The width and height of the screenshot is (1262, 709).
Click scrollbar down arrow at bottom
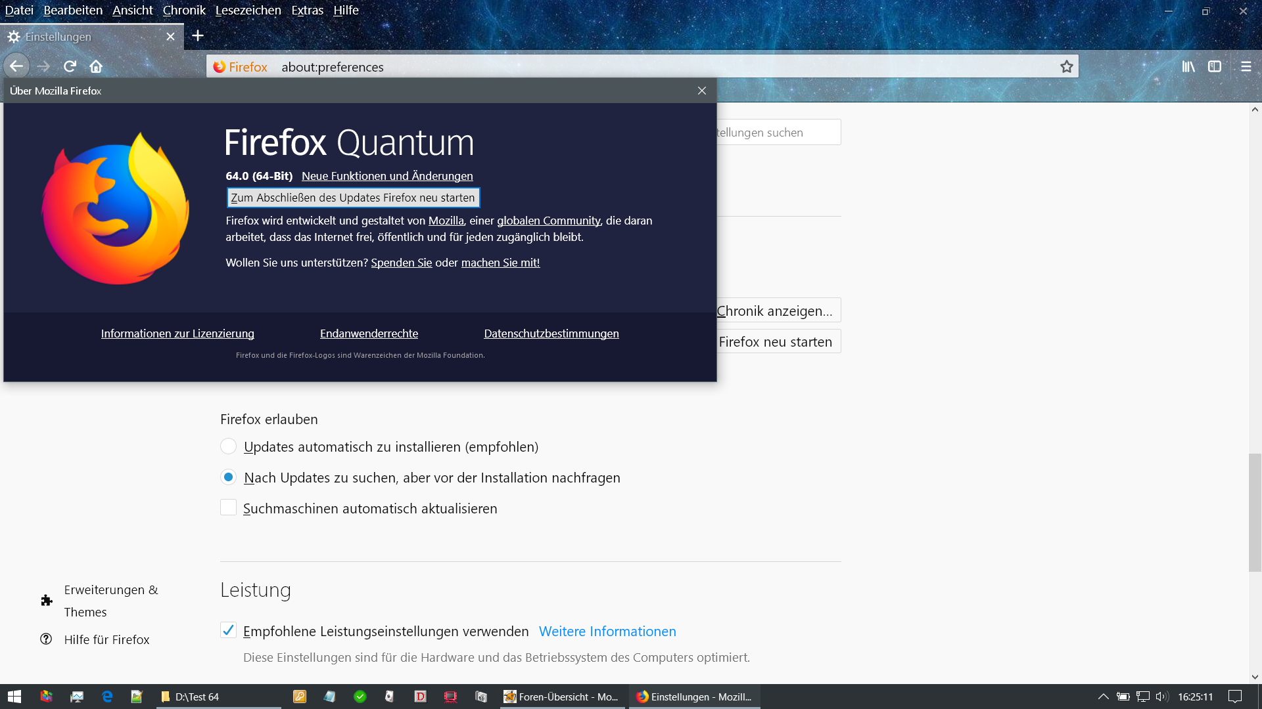(x=1255, y=677)
